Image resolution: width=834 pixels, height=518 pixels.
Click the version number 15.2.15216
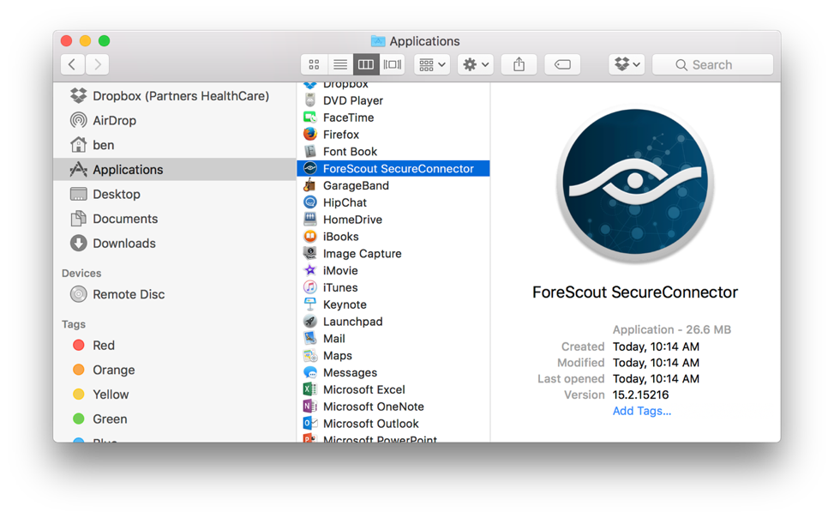tap(641, 395)
